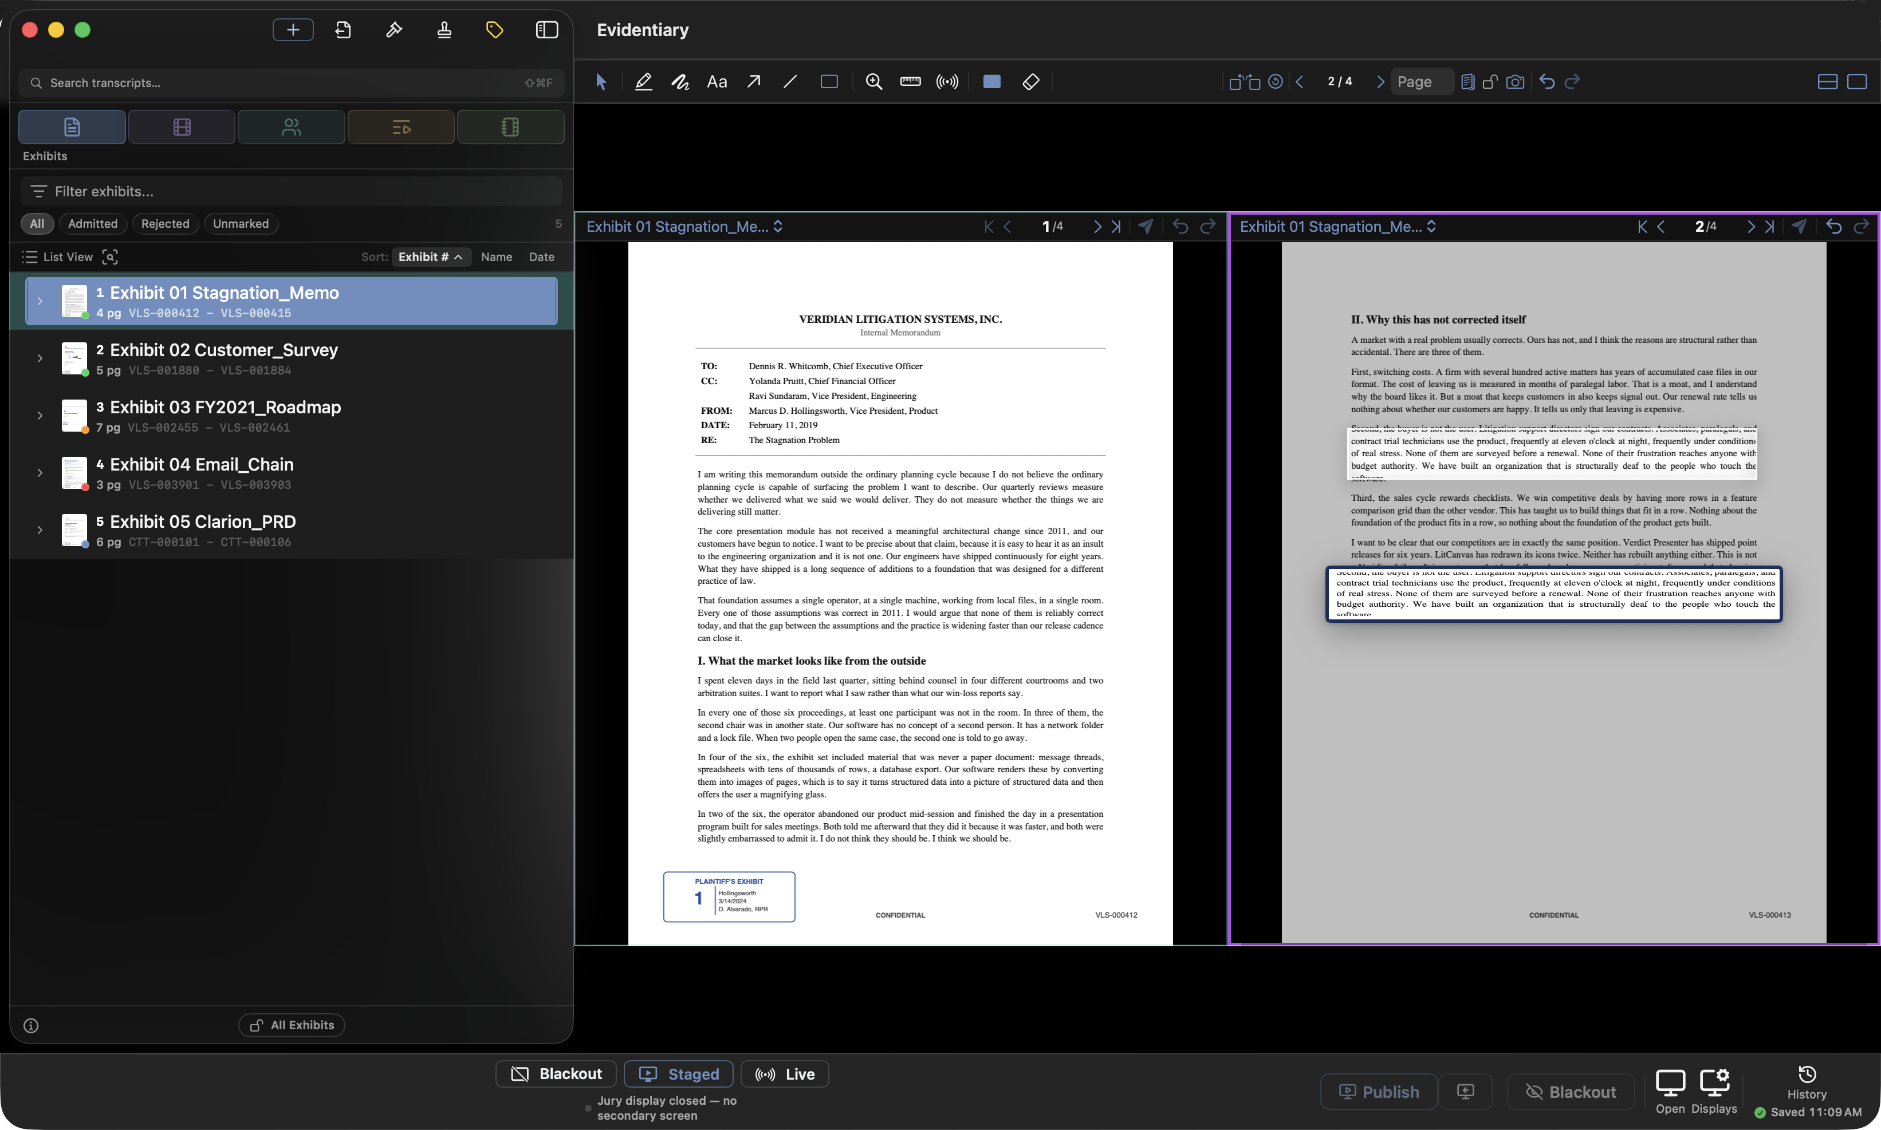Open the List View switcher
1881x1130 pixels.
(x=58, y=258)
